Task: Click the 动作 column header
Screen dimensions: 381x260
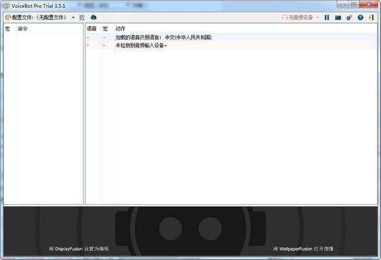Action: [x=120, y=29]
